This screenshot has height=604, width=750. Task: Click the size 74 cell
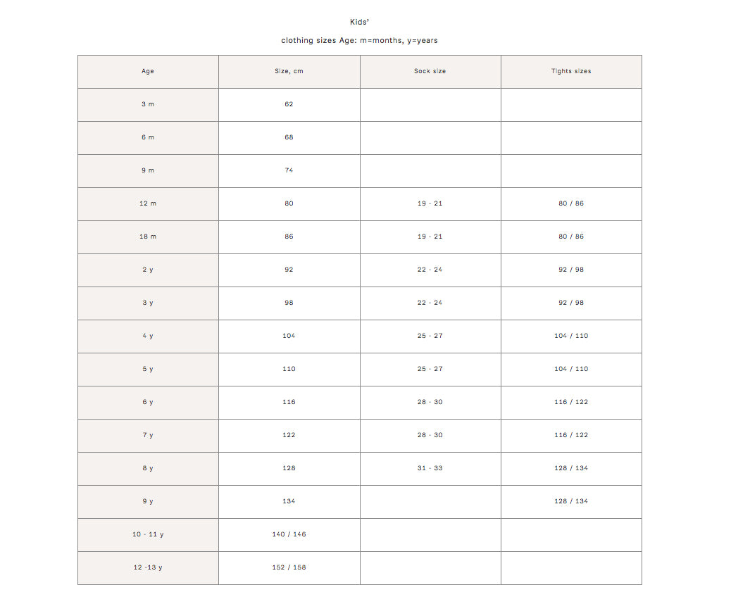pyautogui.click(x=289, y=170)
